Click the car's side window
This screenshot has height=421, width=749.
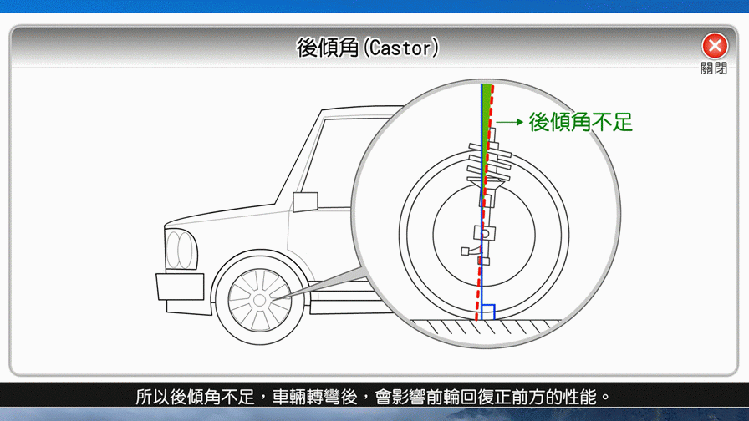(334, 159)
